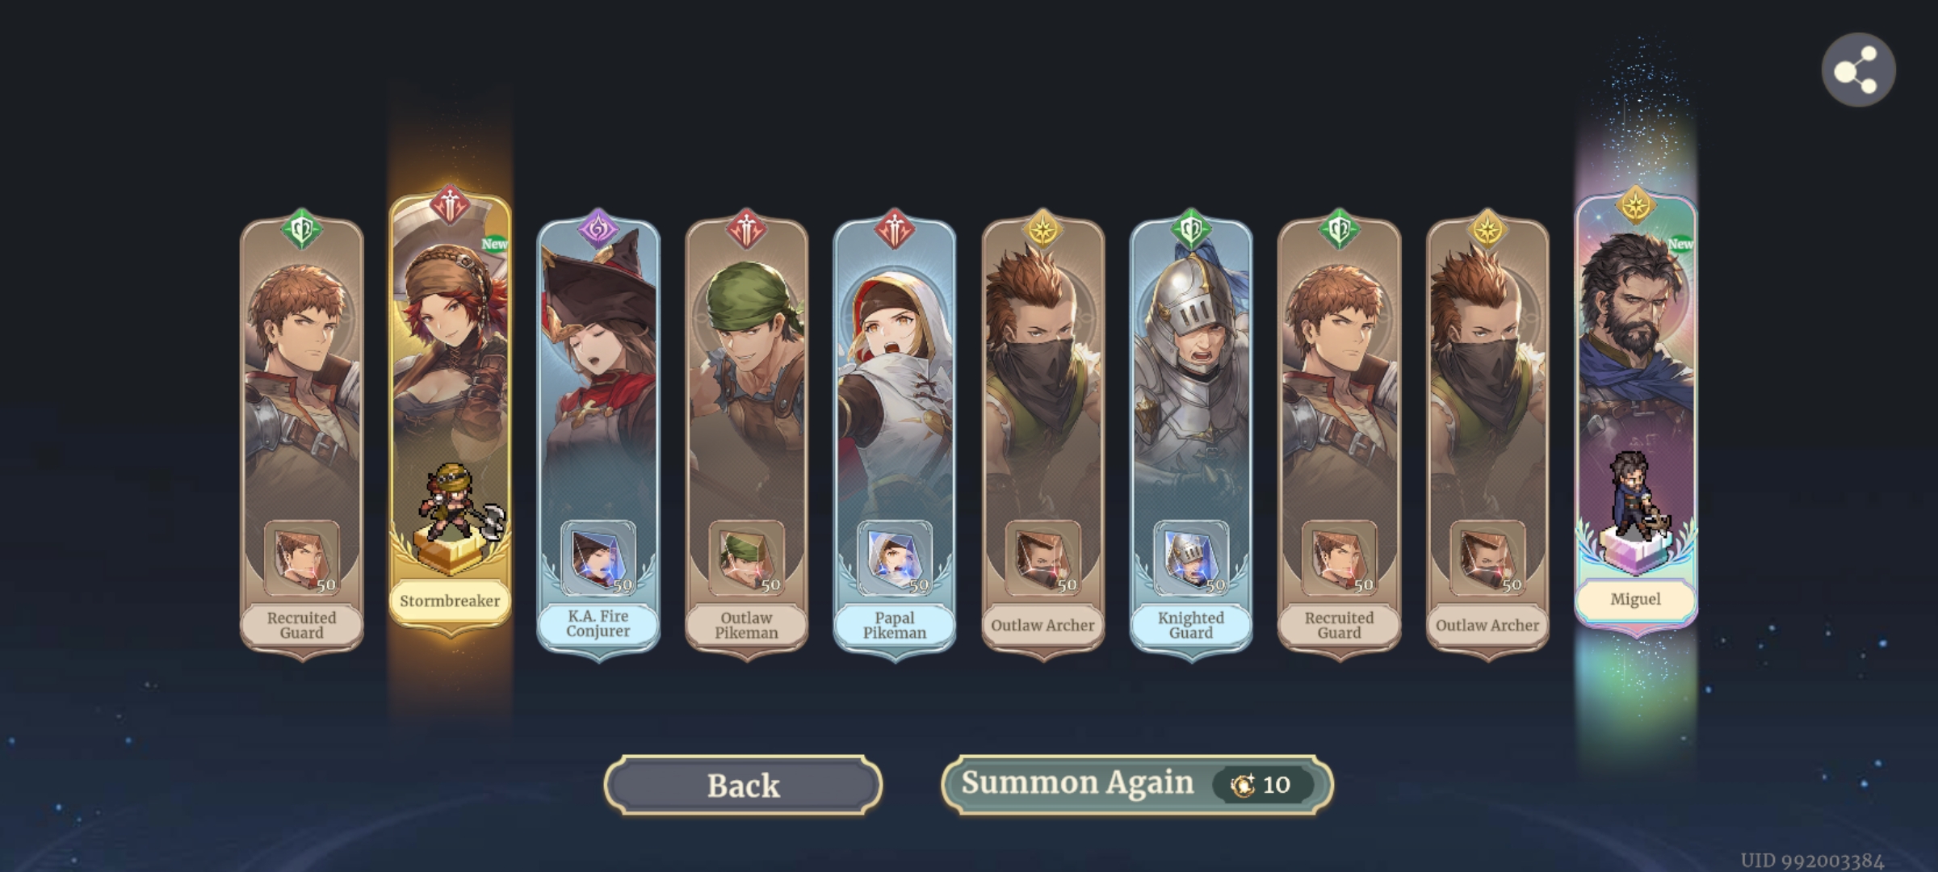Open Knighted Guard shard icon

tap(1191, 558)
